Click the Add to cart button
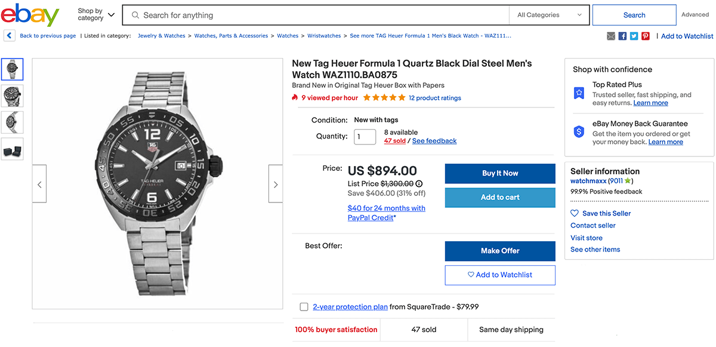This screenshot has width=716, height=347. click(x=500, y=198)
